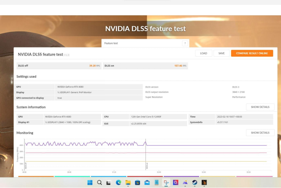The width and height of the screenshot is (281, 188).
Task: Select the DLSS on 157.46 FPS score
Action: pos(145,66)
